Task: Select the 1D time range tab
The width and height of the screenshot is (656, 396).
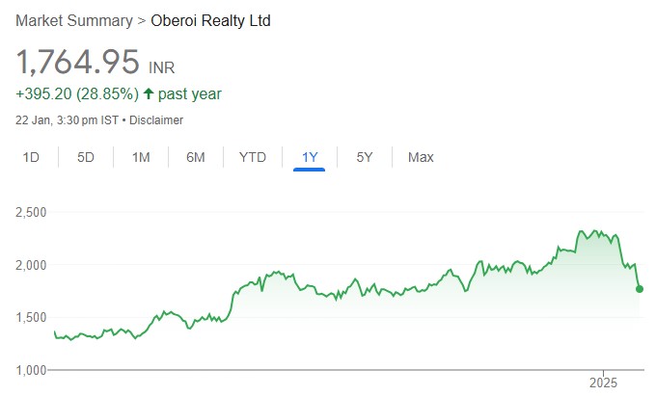Action: click(31, 157)
